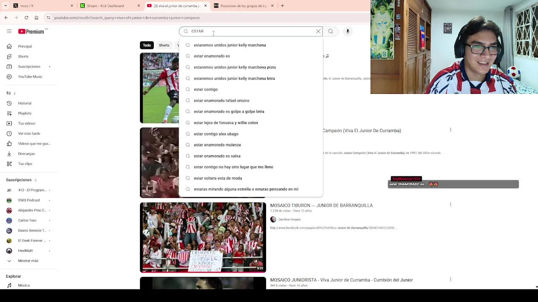Open options menu for MOSAICO TIBURON video

pyautogui.click(x=451, y=205)
